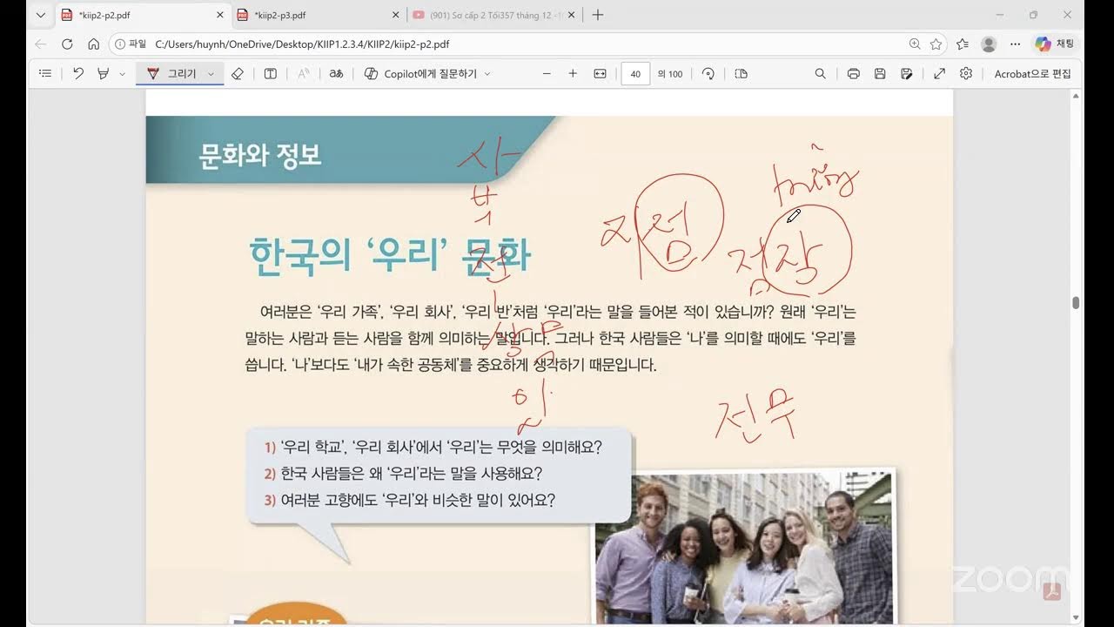Zoom out of the PDF page
This screenshot has height=627, width=1114.
547,74
